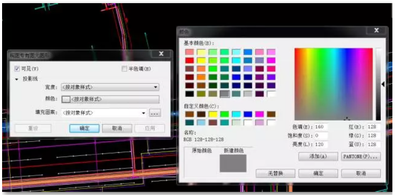Image resolution: width=395 pixels, height=195 pixels.
Task: Pick the salmon pink first basic swatch
Action: pyautogui.click(x=189, y=52)
